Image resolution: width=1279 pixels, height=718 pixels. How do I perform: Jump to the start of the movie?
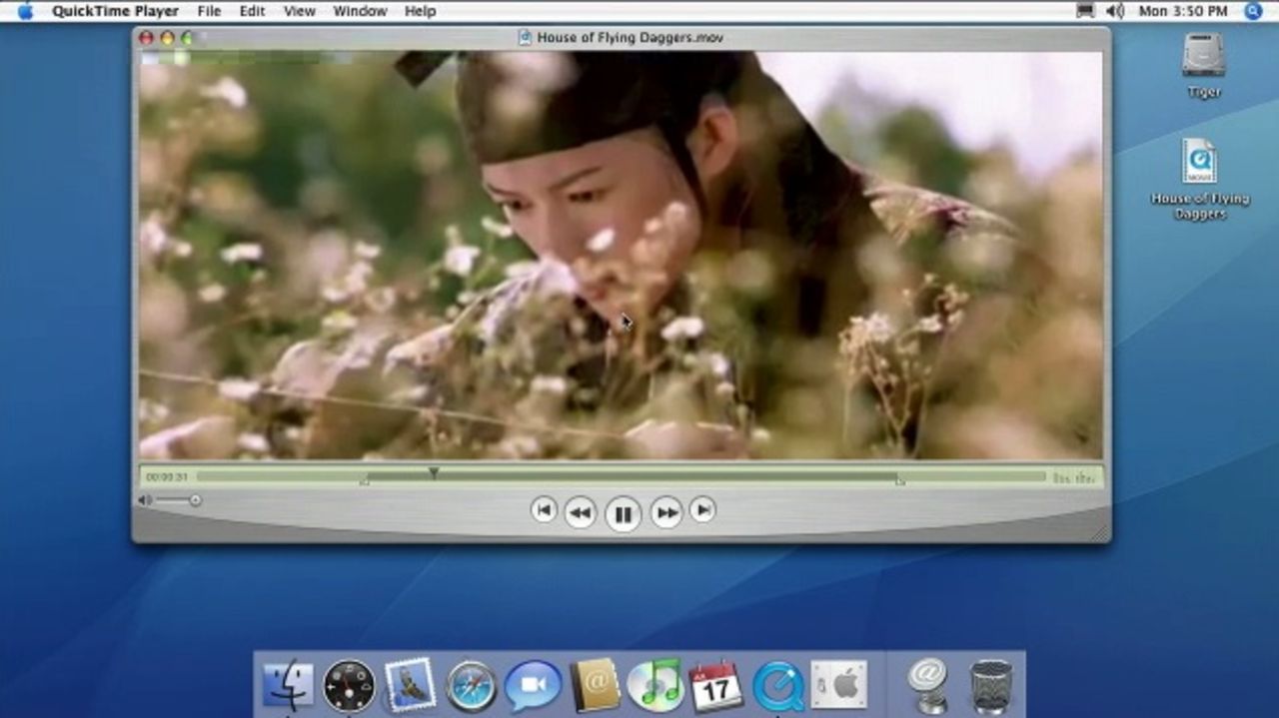543,510
